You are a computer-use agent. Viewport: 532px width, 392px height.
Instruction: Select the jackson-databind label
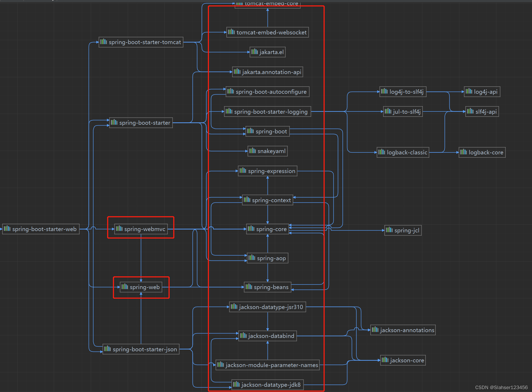click(271, 336)
